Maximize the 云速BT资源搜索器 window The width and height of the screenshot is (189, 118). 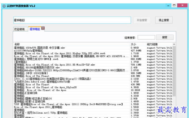174,5
